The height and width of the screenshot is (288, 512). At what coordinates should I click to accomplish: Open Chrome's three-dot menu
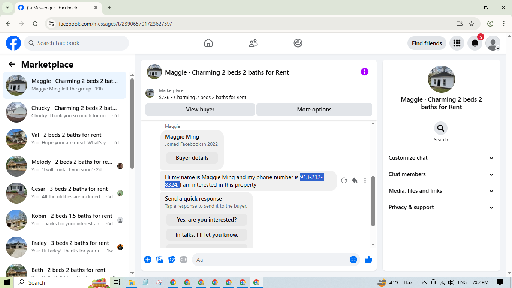504,24
